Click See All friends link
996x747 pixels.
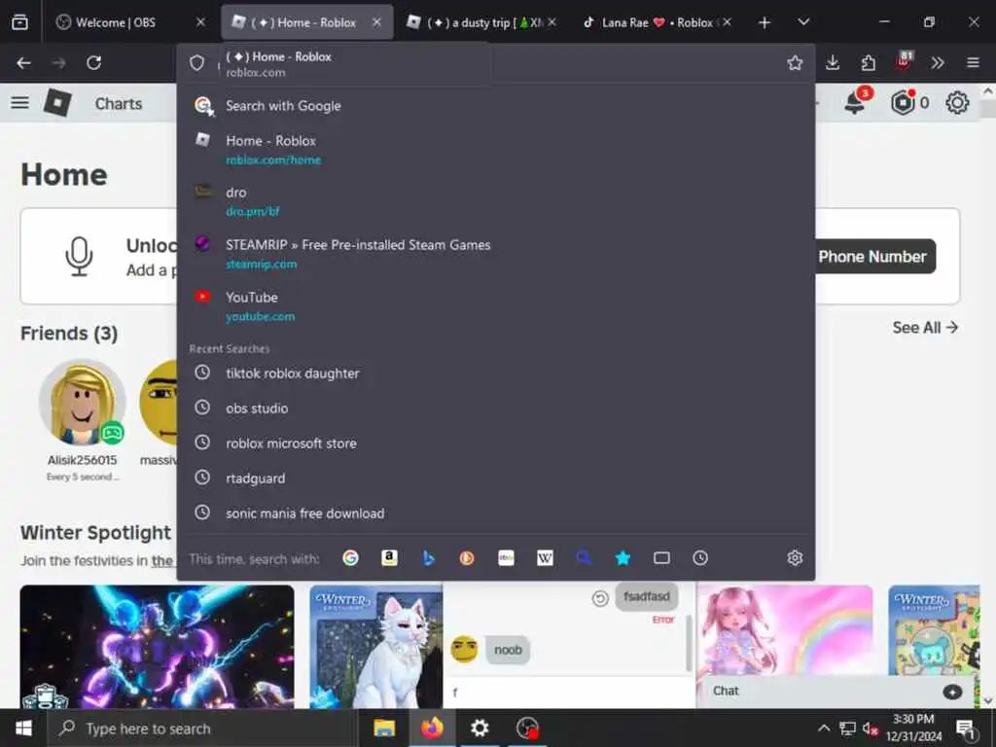click(925, 328)
